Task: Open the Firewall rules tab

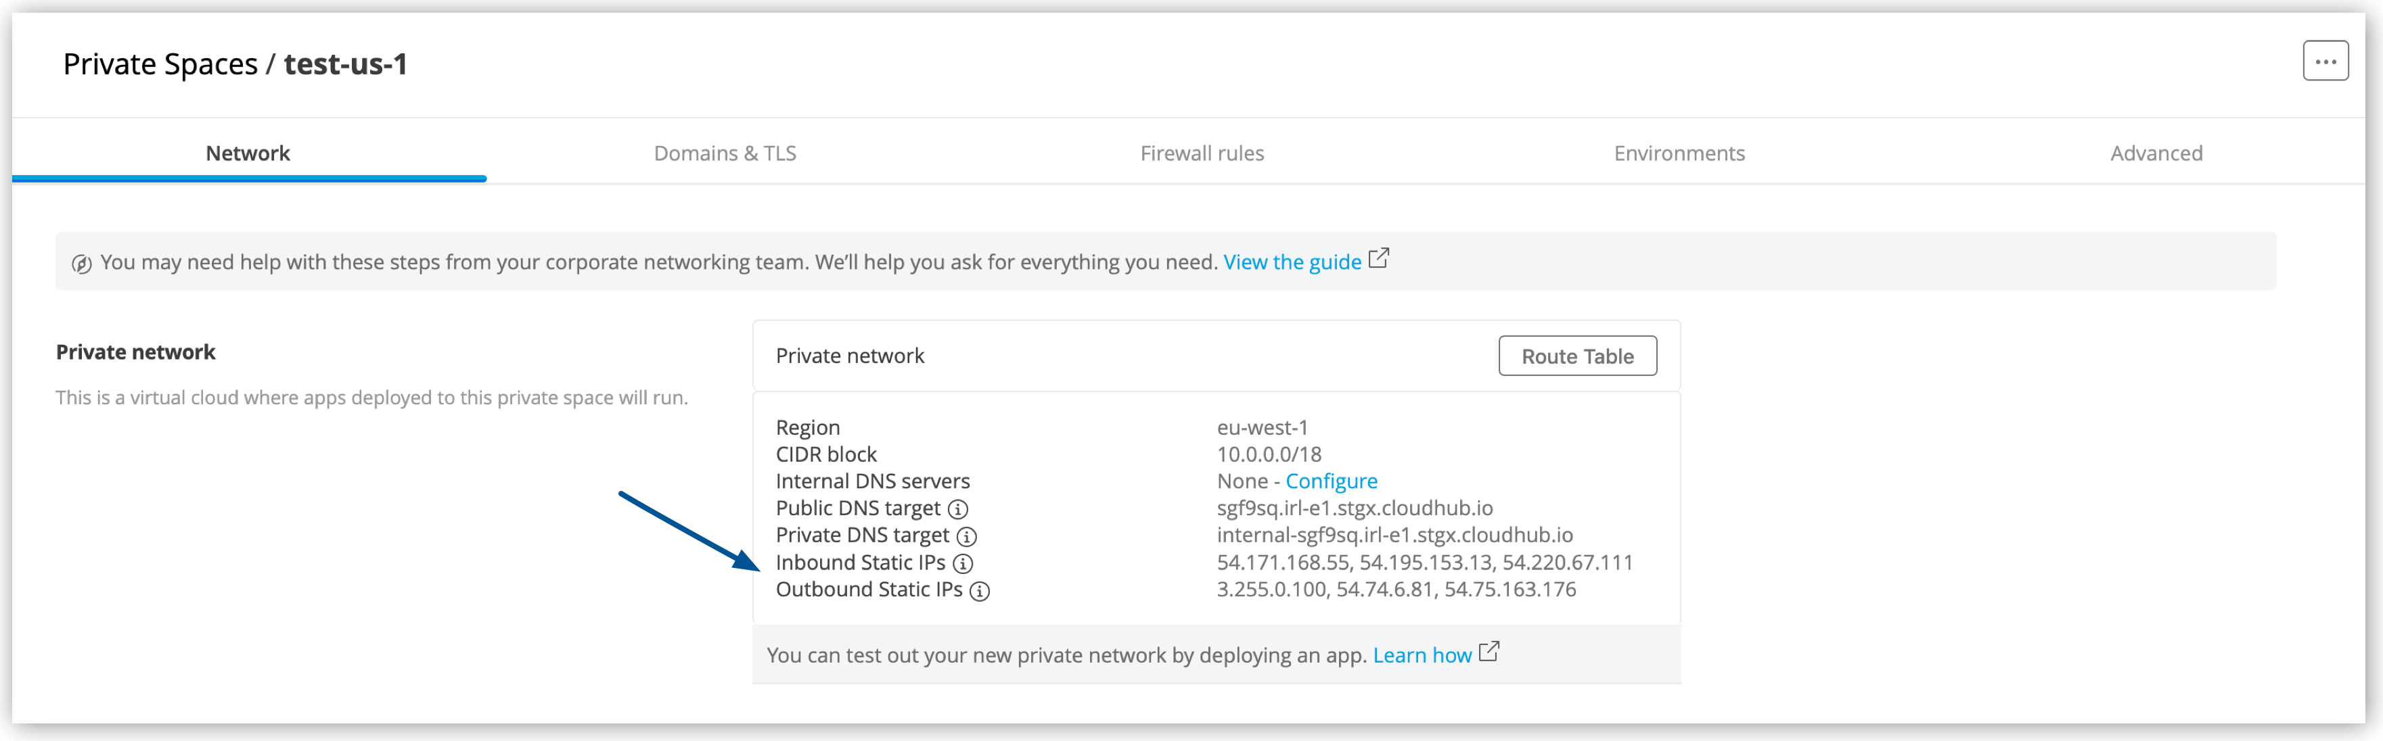Action: coord(1201,152)
